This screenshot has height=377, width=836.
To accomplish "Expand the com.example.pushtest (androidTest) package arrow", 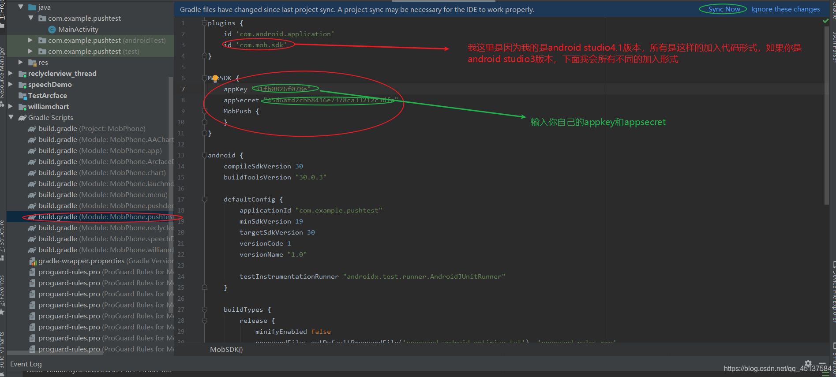I will (30, 40).
